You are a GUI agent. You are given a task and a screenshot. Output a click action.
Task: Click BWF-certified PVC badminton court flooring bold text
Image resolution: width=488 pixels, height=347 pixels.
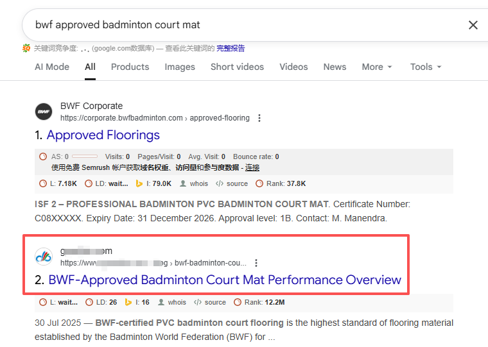click(x=189, y=323)
